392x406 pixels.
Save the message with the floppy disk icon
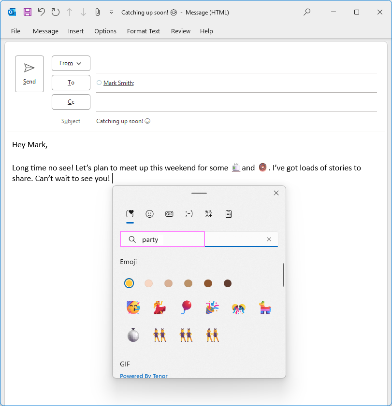(28, 12)
